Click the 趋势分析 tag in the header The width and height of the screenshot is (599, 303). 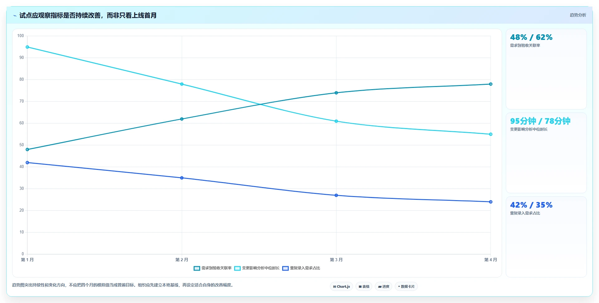click(578, 15)
